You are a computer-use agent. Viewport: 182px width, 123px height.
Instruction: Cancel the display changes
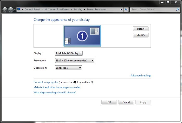126,102
